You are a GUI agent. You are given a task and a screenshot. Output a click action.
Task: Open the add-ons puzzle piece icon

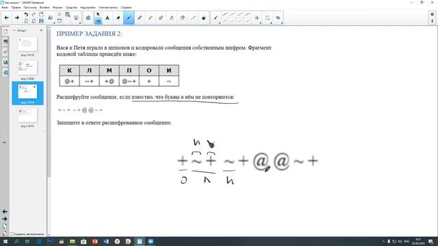coord(88,18)
